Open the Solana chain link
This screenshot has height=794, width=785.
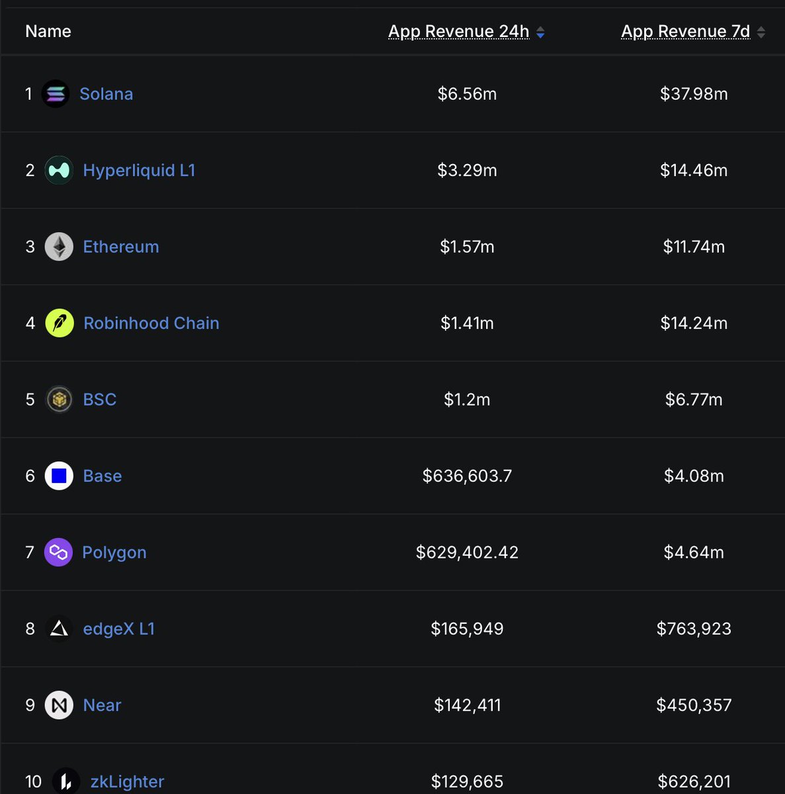106,94
